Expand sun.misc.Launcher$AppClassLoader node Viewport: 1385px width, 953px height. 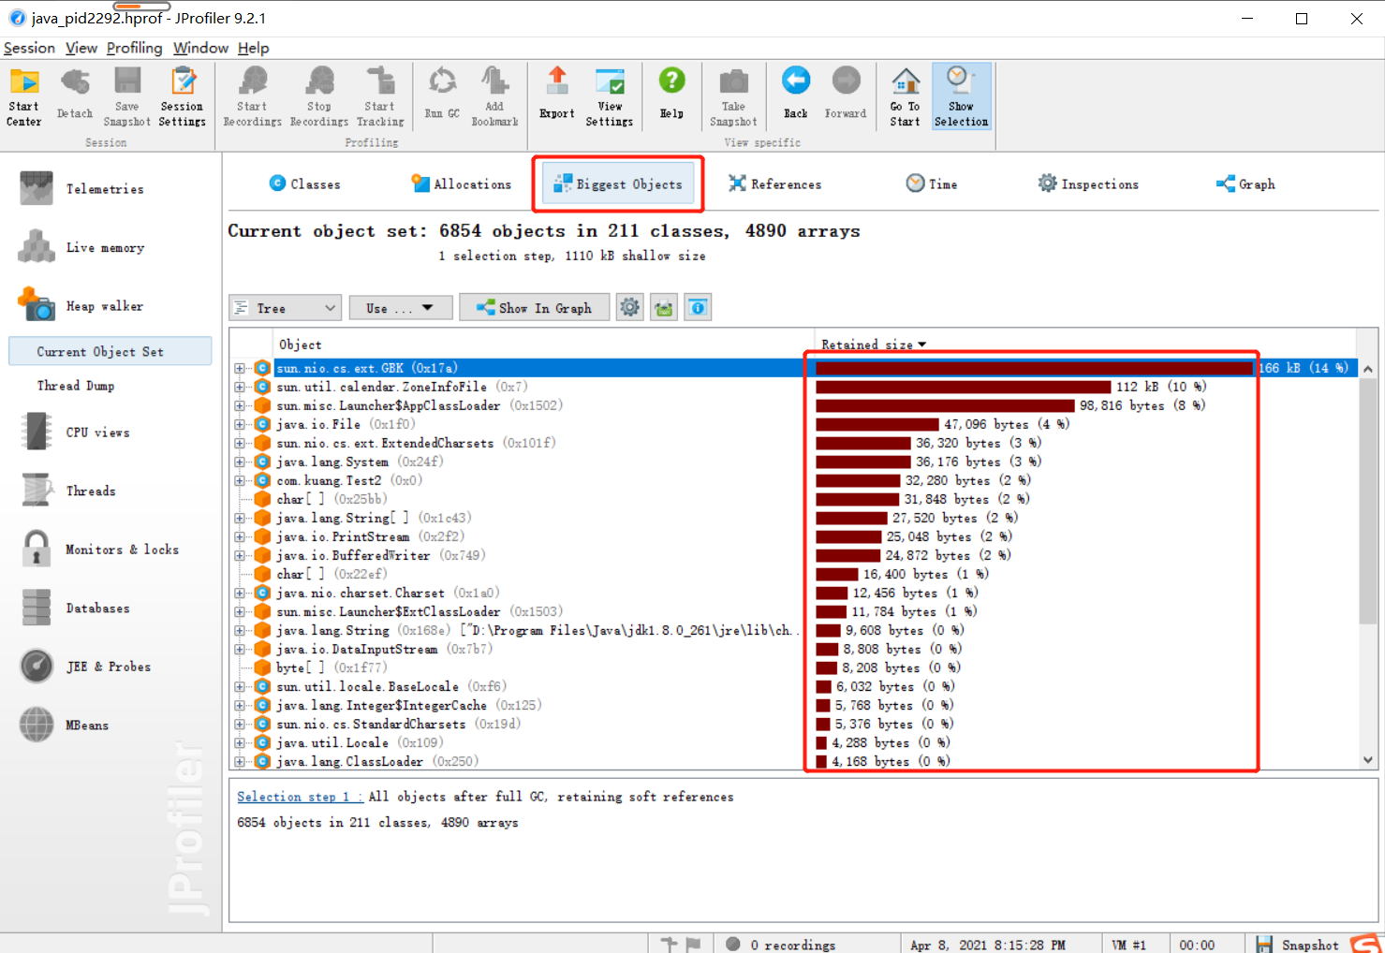coord(240,405)
